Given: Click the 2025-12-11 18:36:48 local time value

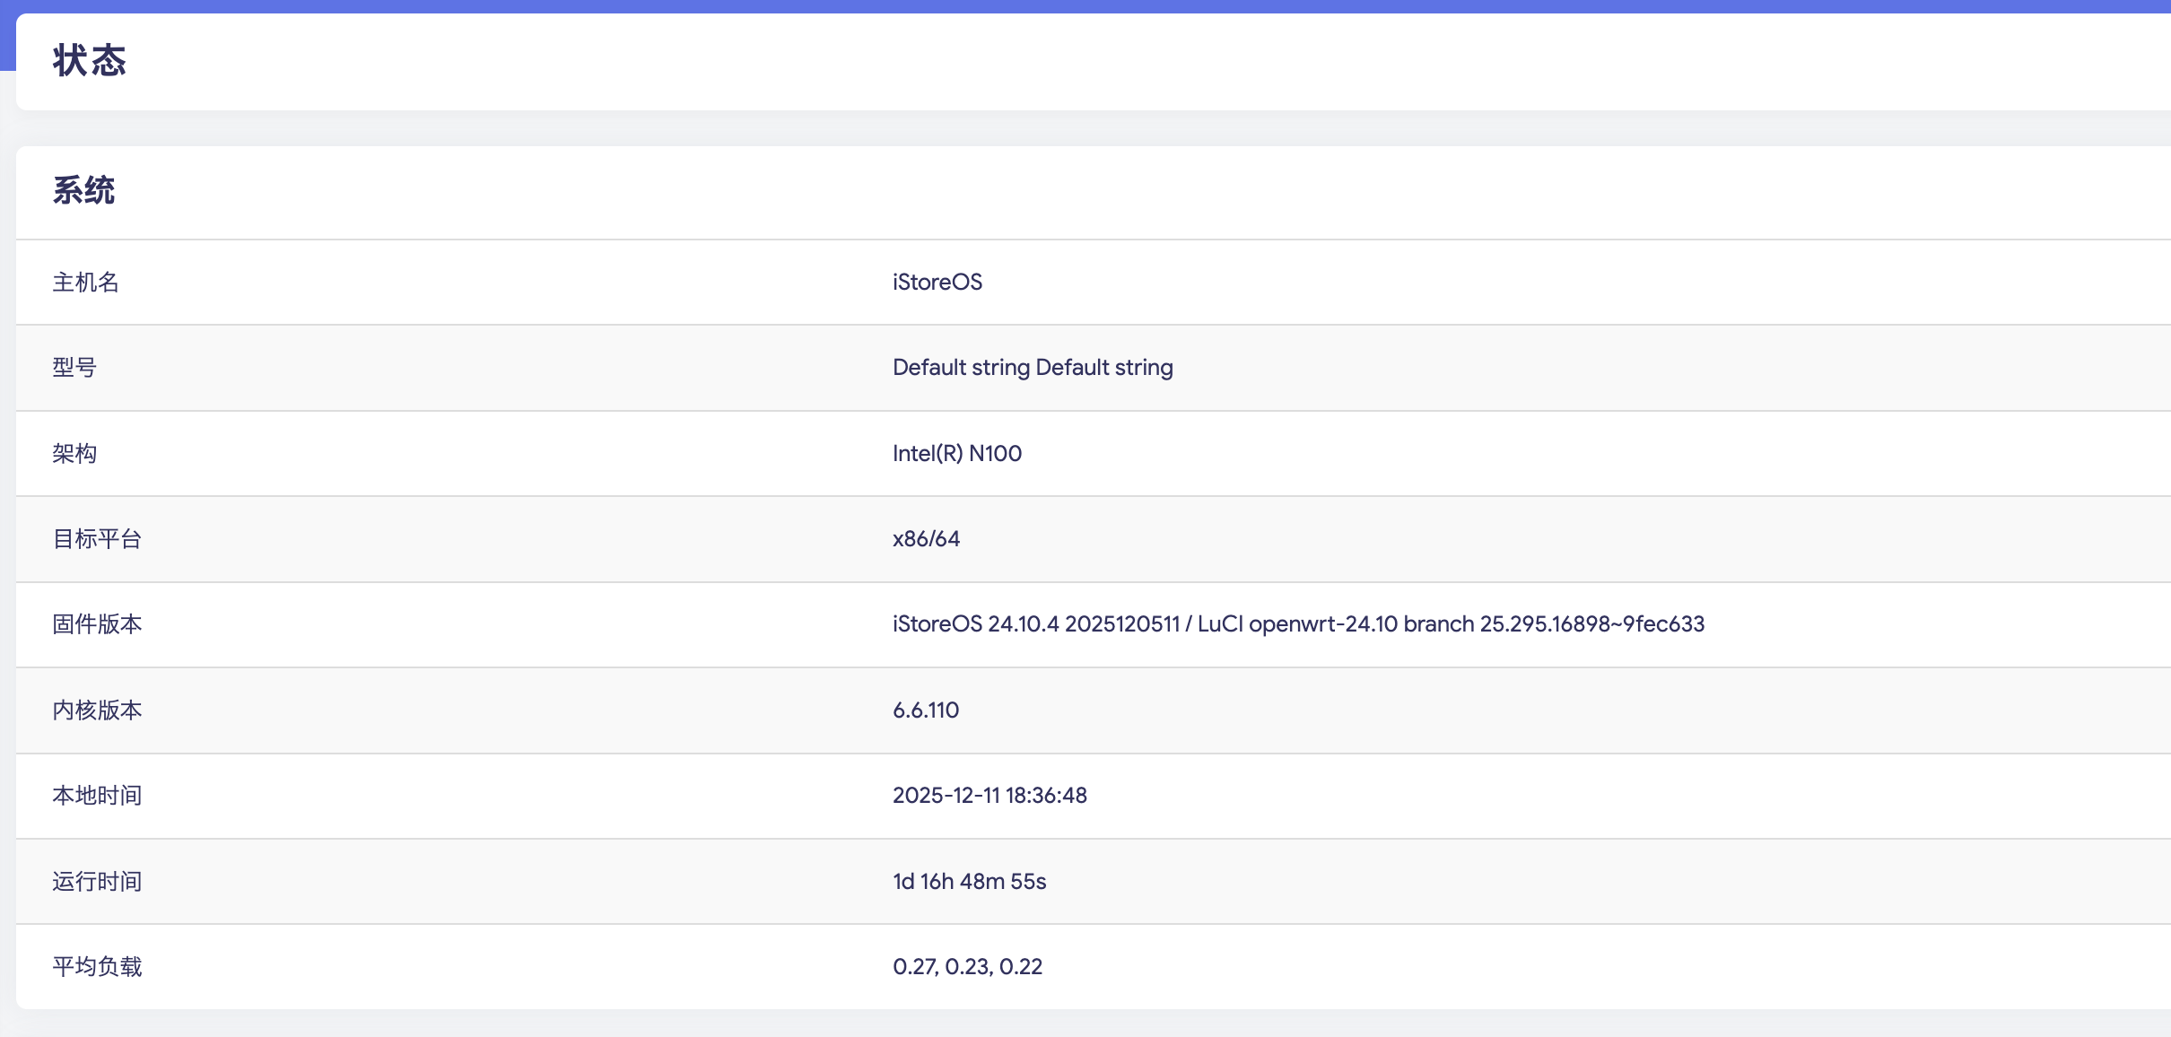Looking at the screenshot, I should pyautogui.click(x=989, y=796).
